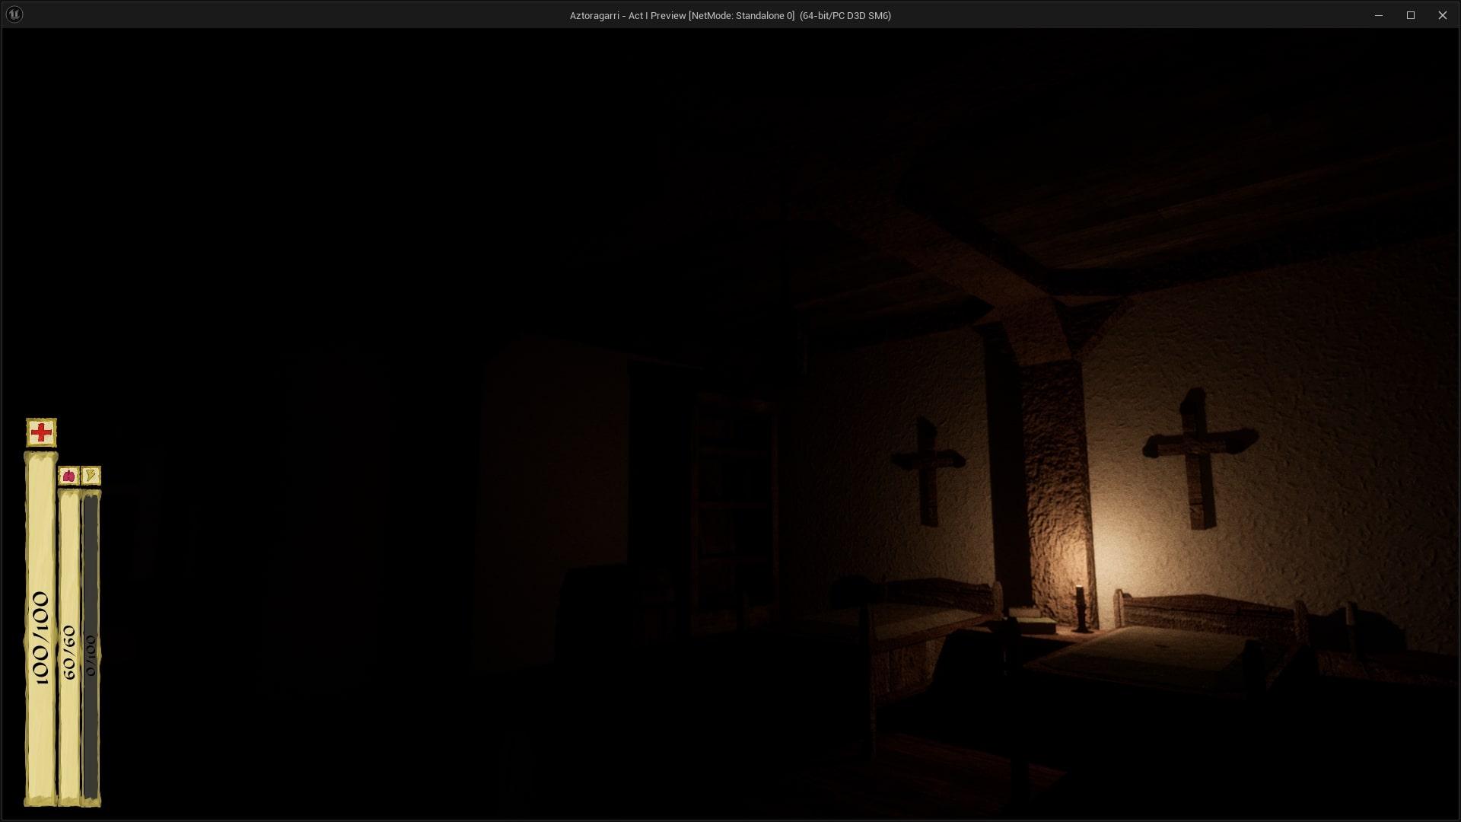This screenshot has height=822, width=1461.
Task: Click the 100/100 health value text
Action: click(41, 638)
